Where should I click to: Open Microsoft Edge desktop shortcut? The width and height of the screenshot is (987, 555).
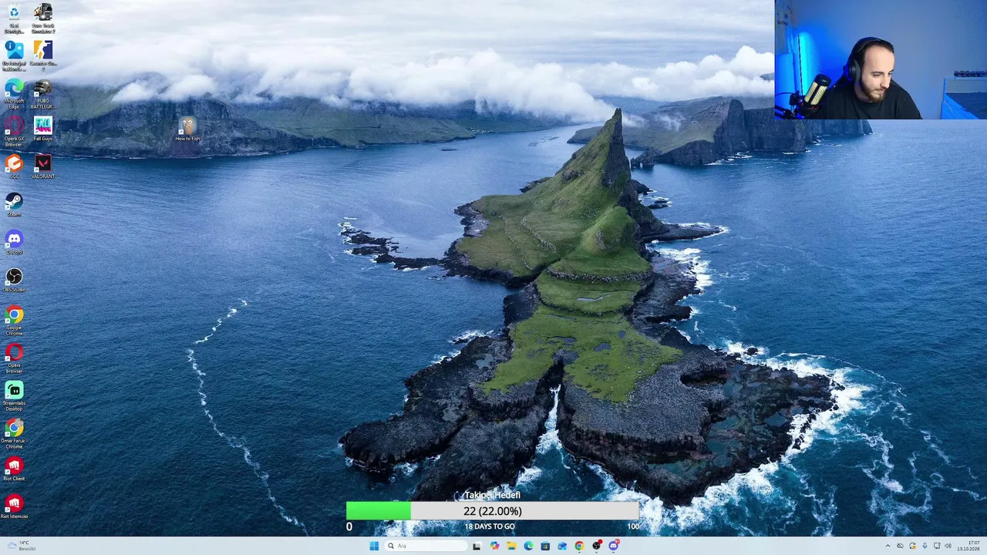coord(14,93)
